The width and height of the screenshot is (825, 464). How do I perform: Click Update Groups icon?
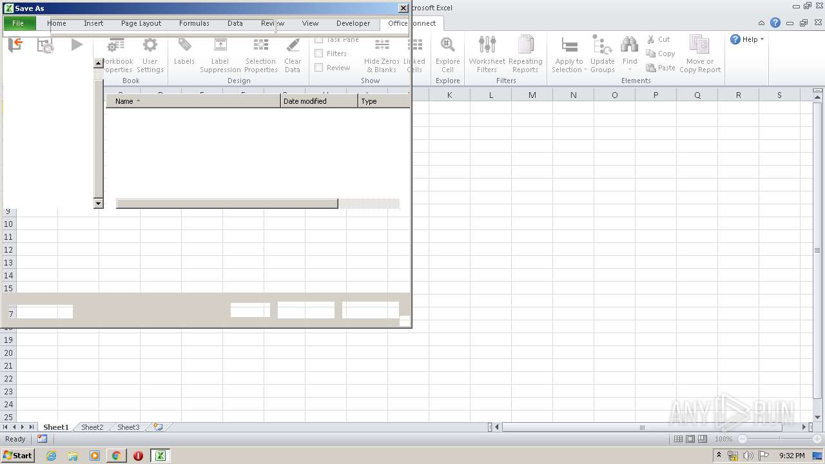click(602, 45)
